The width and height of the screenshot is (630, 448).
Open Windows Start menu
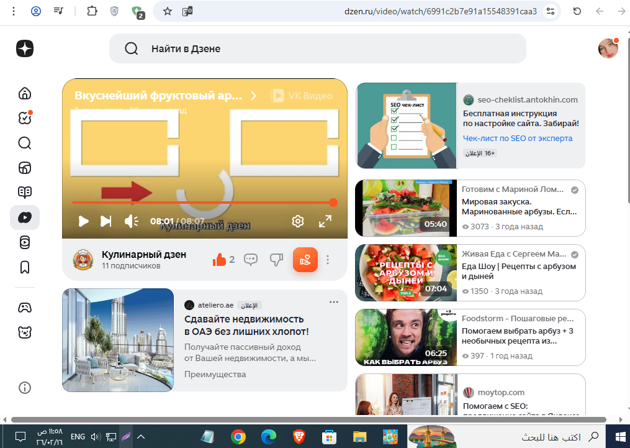click(620, 437)
